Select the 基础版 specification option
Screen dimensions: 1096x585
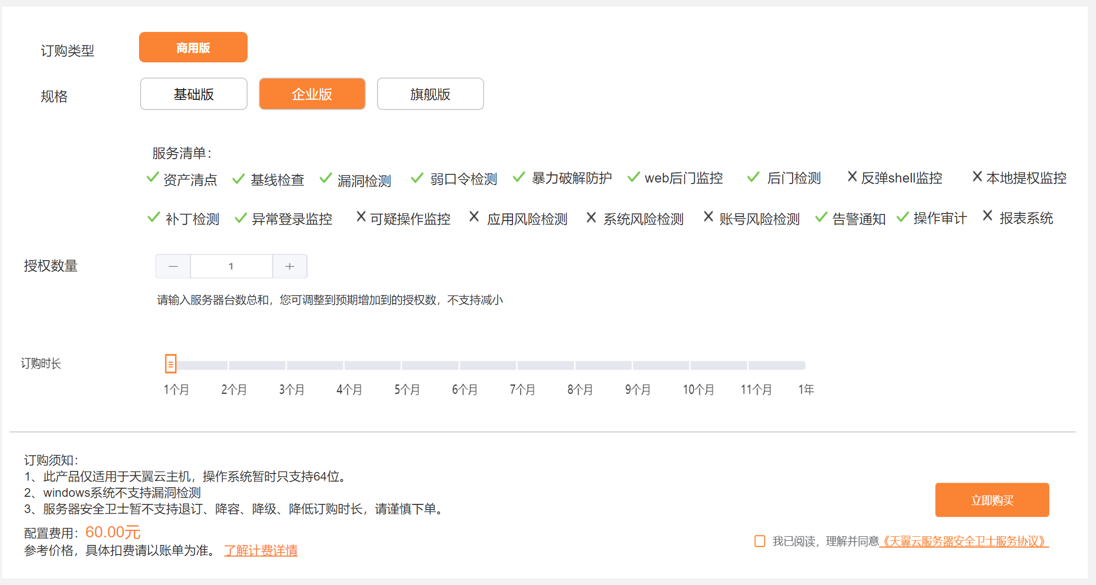tap(193, 94)
